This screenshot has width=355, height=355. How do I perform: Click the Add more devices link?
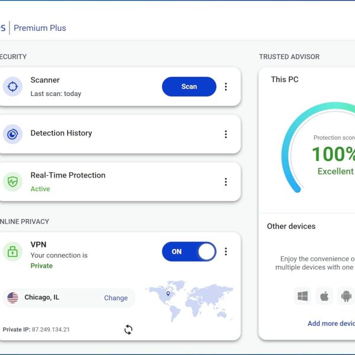(x=331, y=324)
